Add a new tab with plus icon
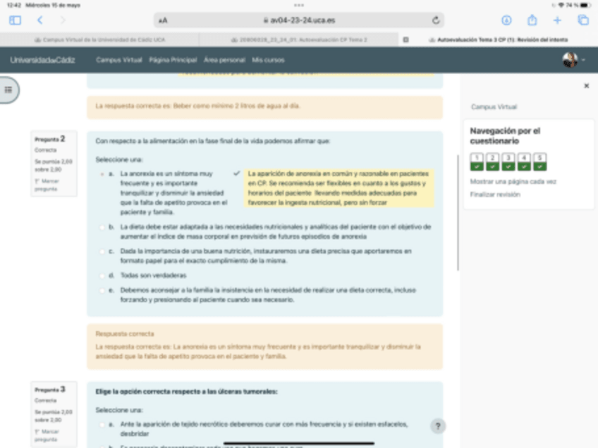The width and height of the screenshot is (598, 448). coord(557,20)
